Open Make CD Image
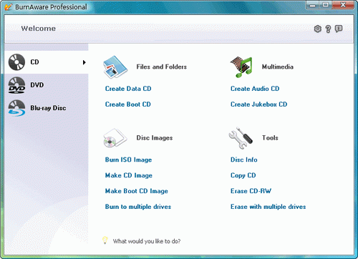The height and width of the screenshot is (259, 358). tap(129, 175)
